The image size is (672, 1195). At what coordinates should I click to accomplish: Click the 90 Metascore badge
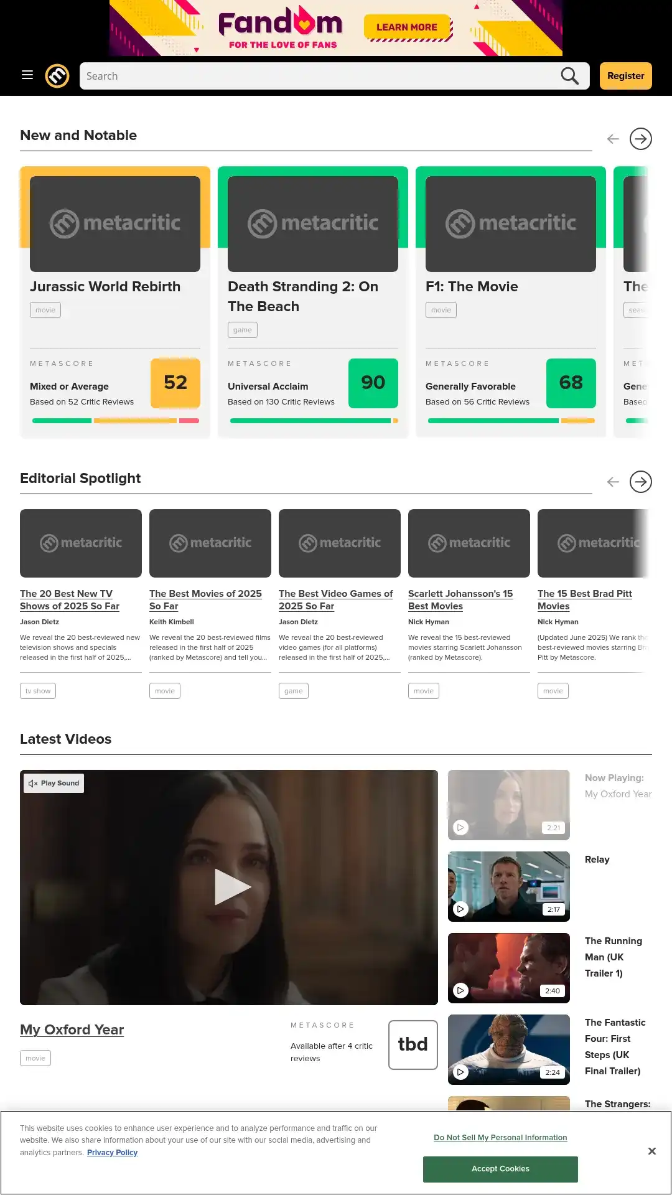(x=373, y=383)
